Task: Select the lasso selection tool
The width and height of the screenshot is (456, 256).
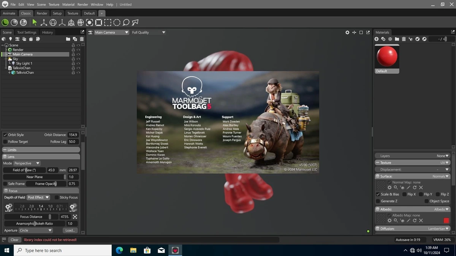Action: 126,22
